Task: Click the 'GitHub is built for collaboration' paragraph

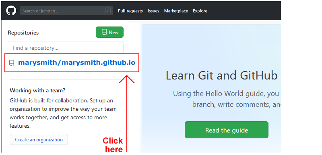Action: [x=63, y=113]
